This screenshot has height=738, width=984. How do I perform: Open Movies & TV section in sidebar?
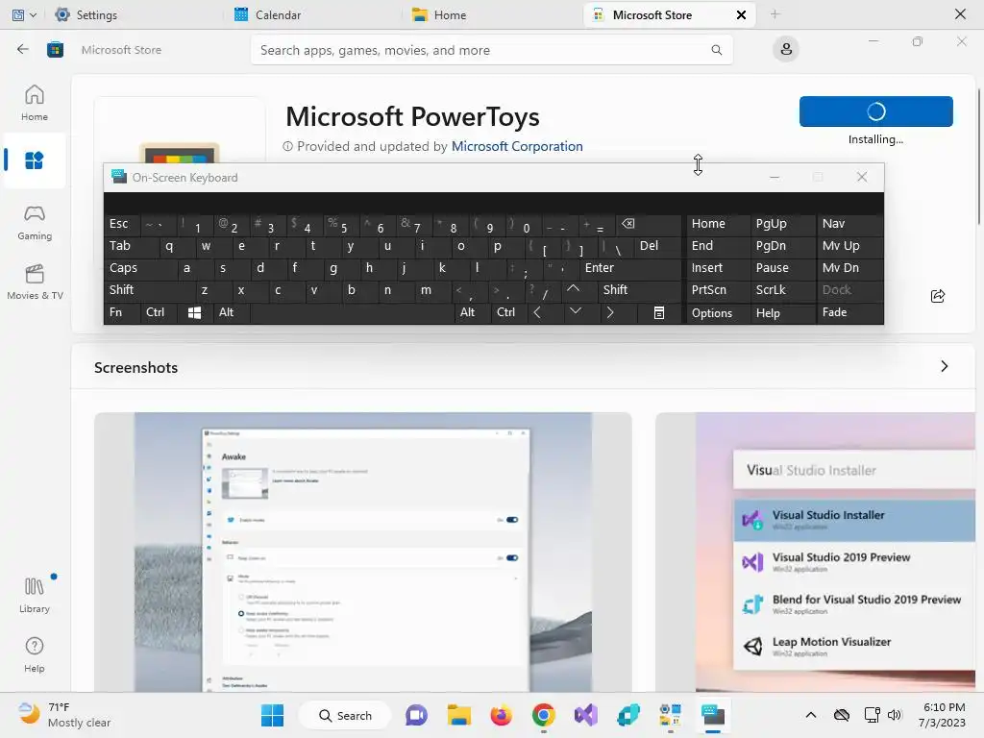click(x=34, y=283)
